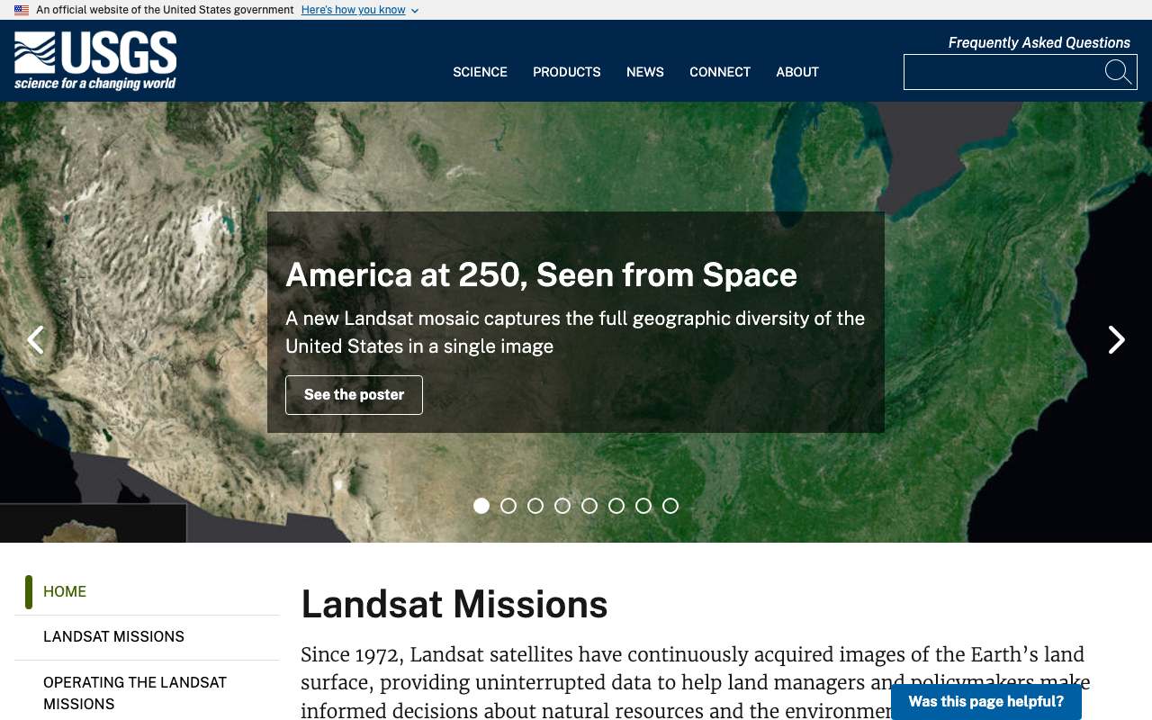
Task: Select the seventh carousel slide dot
Action: click(643, 506)
